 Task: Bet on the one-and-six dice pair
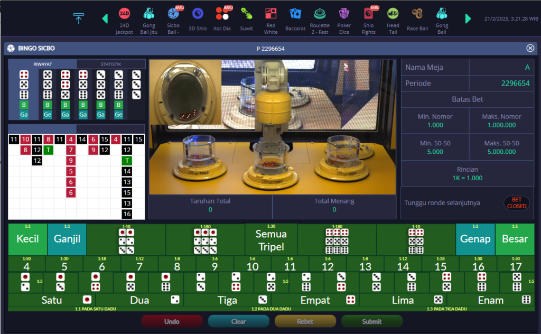(165, 282)
